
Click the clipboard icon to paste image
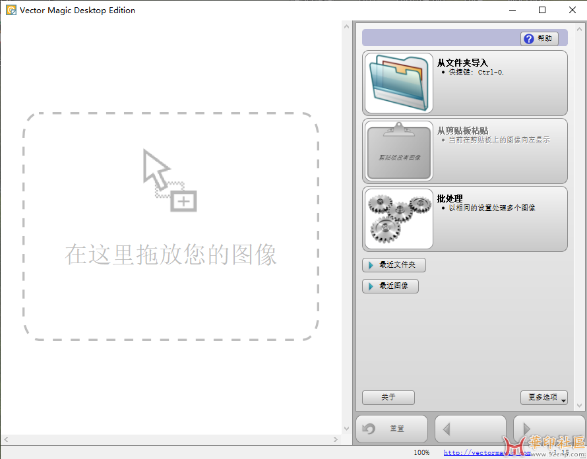point(398,151)
